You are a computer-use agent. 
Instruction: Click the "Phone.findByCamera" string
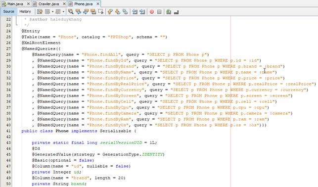113,113
